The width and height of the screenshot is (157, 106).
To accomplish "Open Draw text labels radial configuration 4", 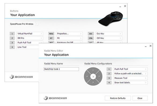I will (x=130, y=83).
